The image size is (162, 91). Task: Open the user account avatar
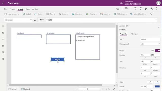(158, 3)
